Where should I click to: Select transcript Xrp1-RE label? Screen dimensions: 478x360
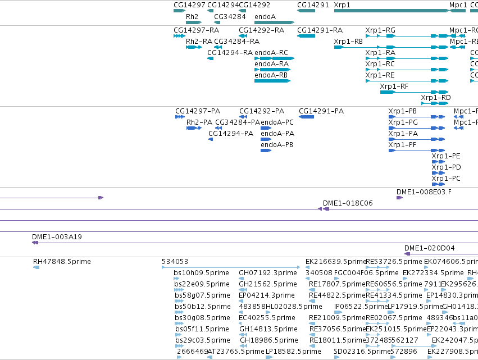380,75
